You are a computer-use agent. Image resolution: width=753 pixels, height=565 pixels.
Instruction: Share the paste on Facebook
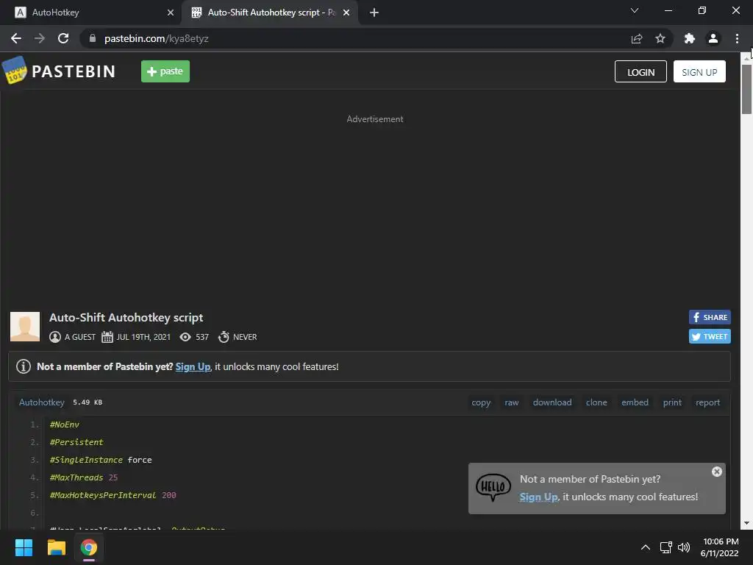point(710,317)
